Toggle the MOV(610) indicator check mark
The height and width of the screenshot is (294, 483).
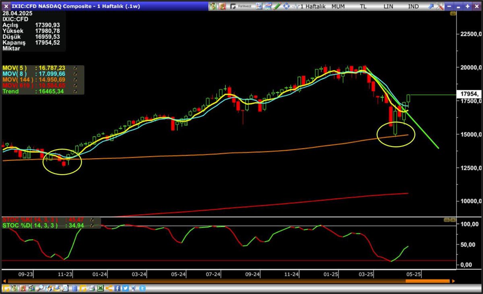pyautogui.click(x=75, y=86)
